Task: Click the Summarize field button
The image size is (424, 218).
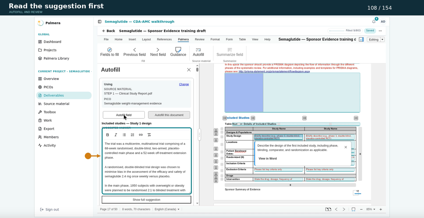Action: pyautogui.click(x=230, y=52)
